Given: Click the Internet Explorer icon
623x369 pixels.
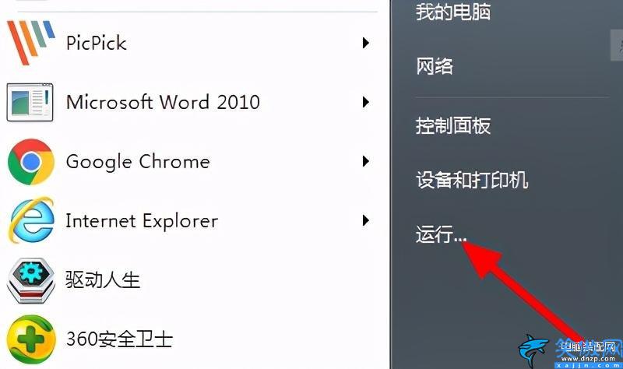Looking at the screenshot, I should click(31, 220).
